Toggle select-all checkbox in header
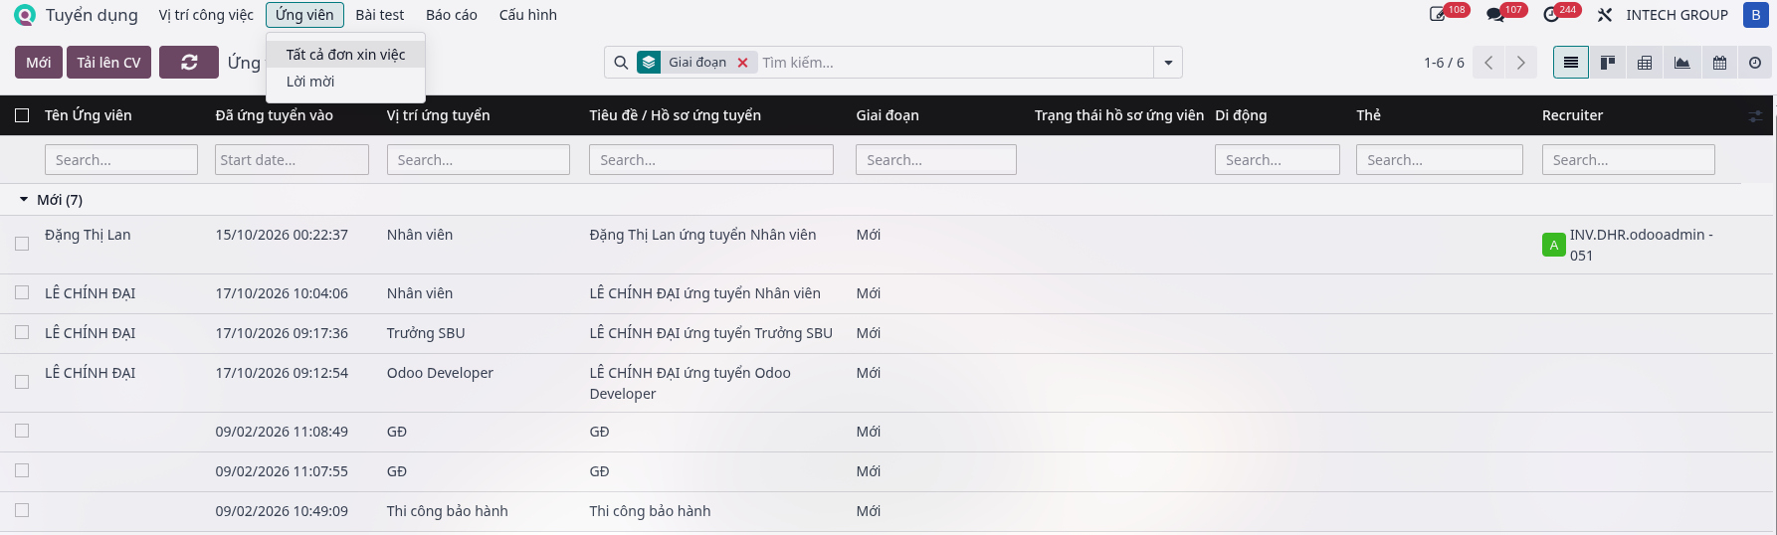Viewport: 1777px width, 535px height. click(22, 115)
